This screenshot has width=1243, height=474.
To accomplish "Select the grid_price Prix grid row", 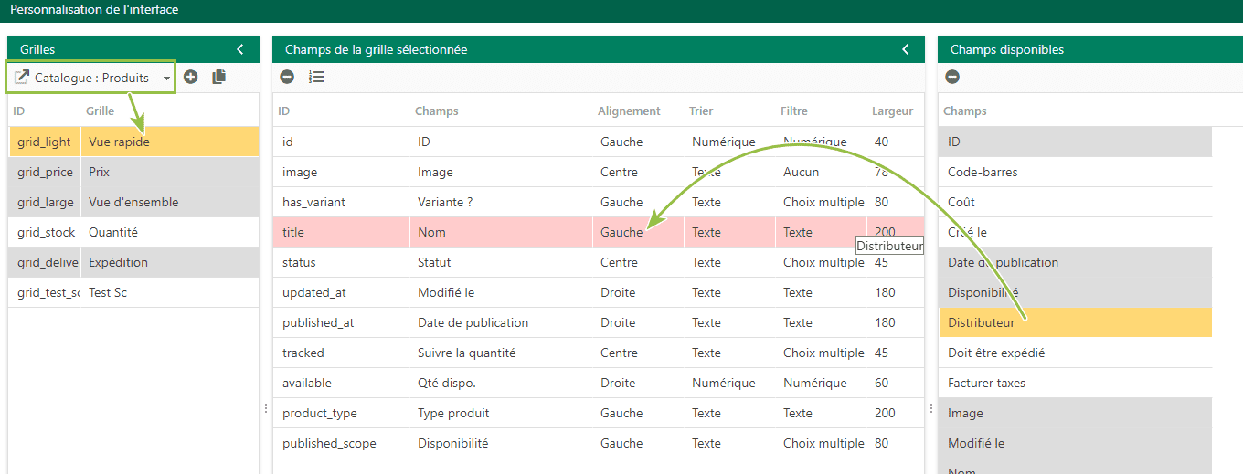I will 134,172.
